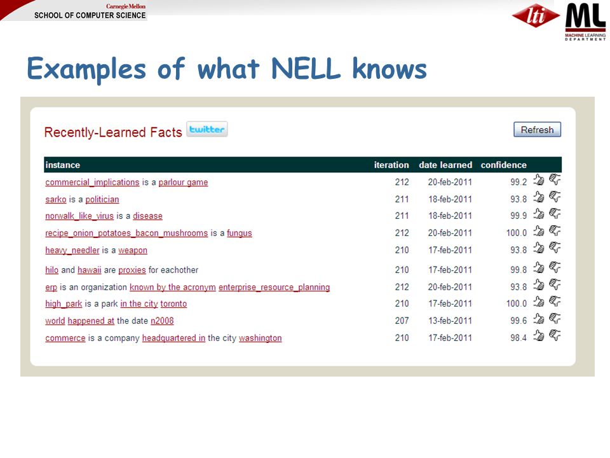This screenshot has height=458, width=610.
Task: Thumbs up the erp organization fact
Action: coord(538,285)
